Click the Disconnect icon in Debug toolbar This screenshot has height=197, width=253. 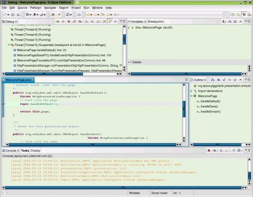(x=74, y=21)
